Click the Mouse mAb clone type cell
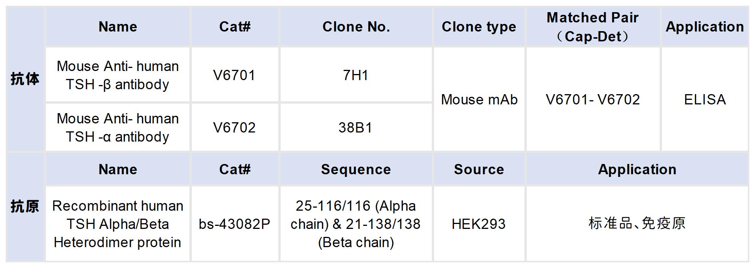The height and width of the screenshot is (268, 755). point(479,99)
